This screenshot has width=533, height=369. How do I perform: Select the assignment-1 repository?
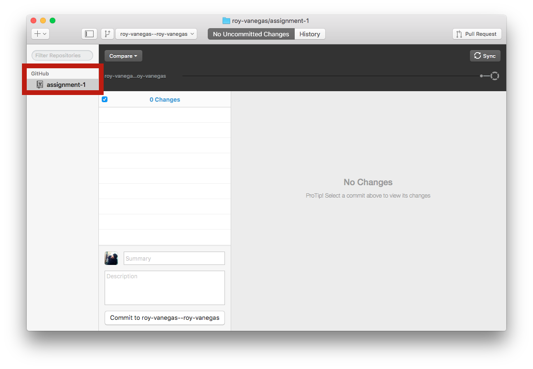coord(63,84)
